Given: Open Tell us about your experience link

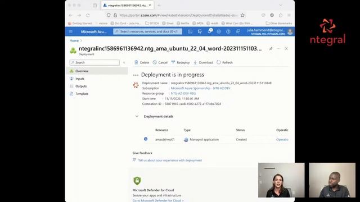Looking at the screenshot, I should pos(170,160).
